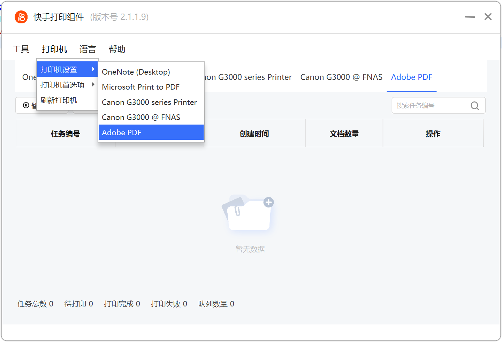Switch to the Canon G3000 @ FNAS tab
Viewport: 502px width, 342px height.
(341, 77)
